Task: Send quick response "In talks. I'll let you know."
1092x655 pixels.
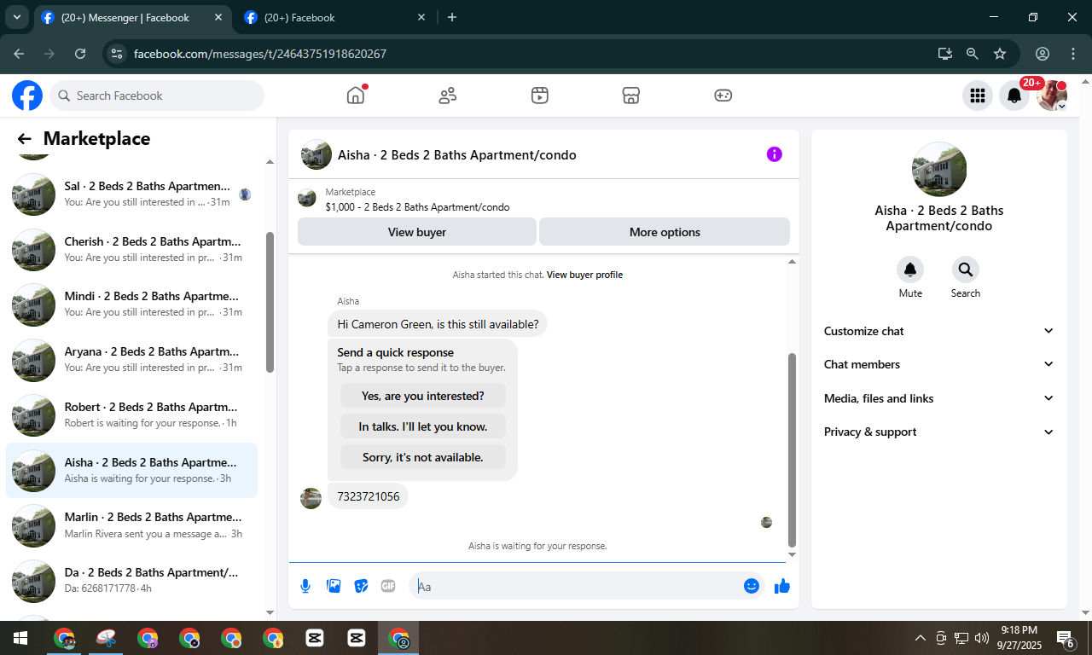Action: click(423, 426)
